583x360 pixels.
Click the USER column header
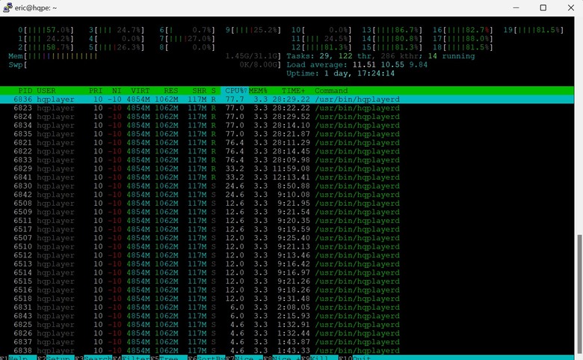[46, 91]
